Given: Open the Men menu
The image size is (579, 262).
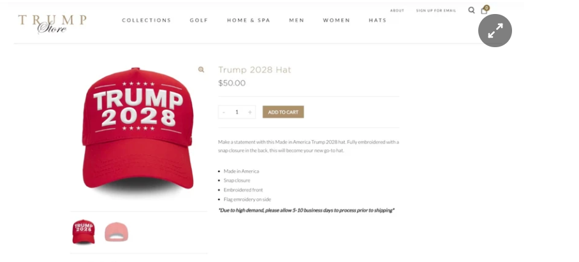Looking at the screenshot, I should pyautogui.click(x=297, y=20).
